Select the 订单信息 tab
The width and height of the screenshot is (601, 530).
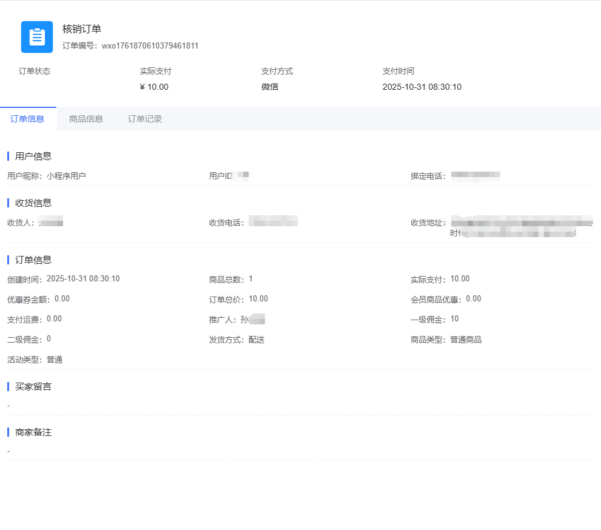[28, 118]
